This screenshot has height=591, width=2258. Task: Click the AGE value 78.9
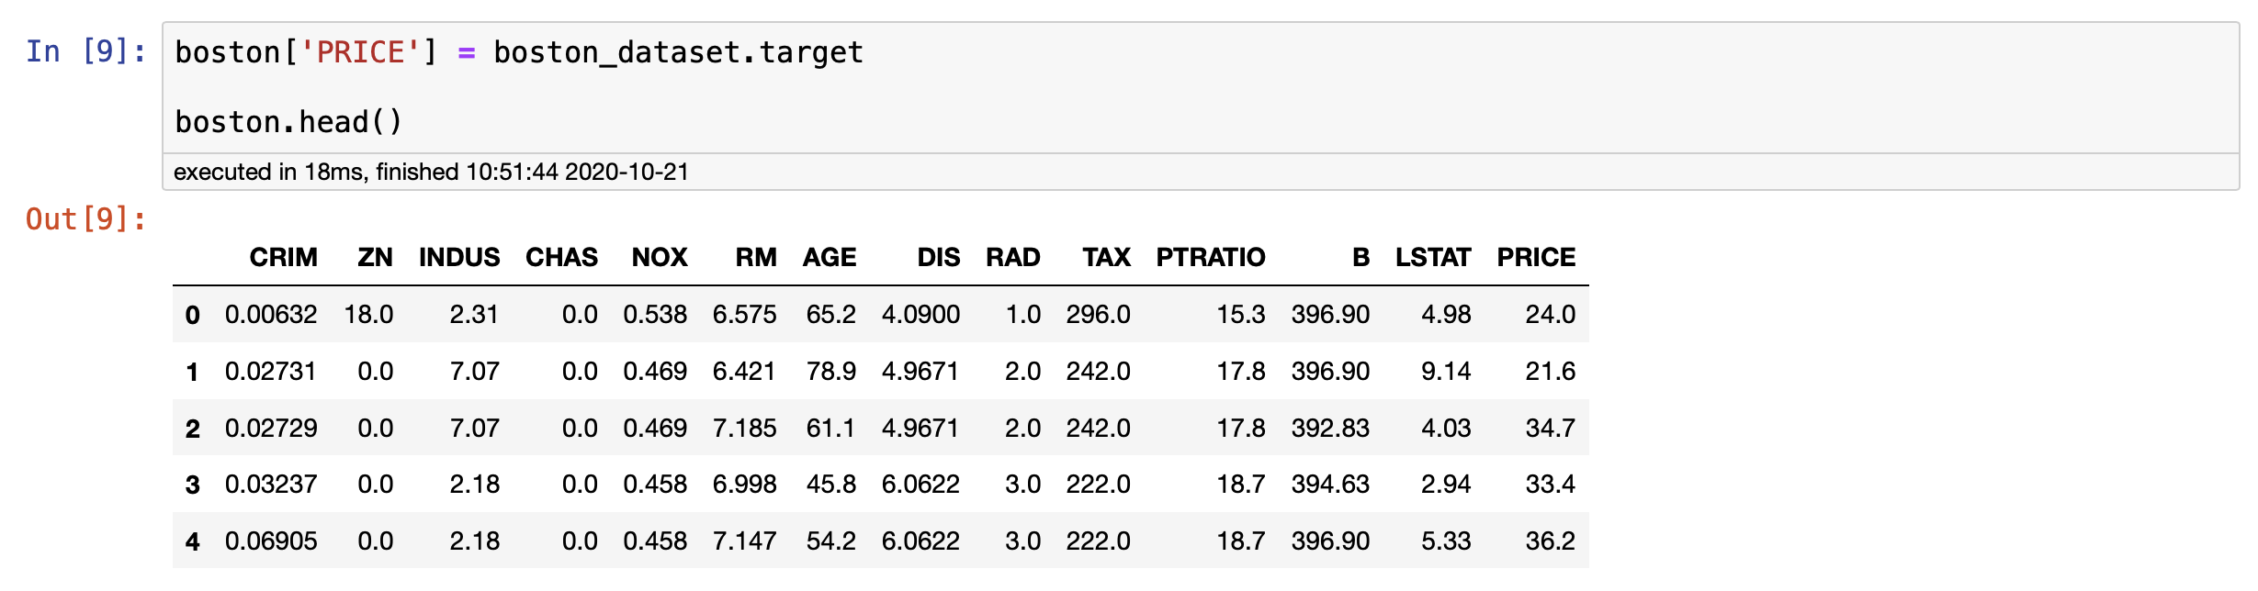[830, 372]
